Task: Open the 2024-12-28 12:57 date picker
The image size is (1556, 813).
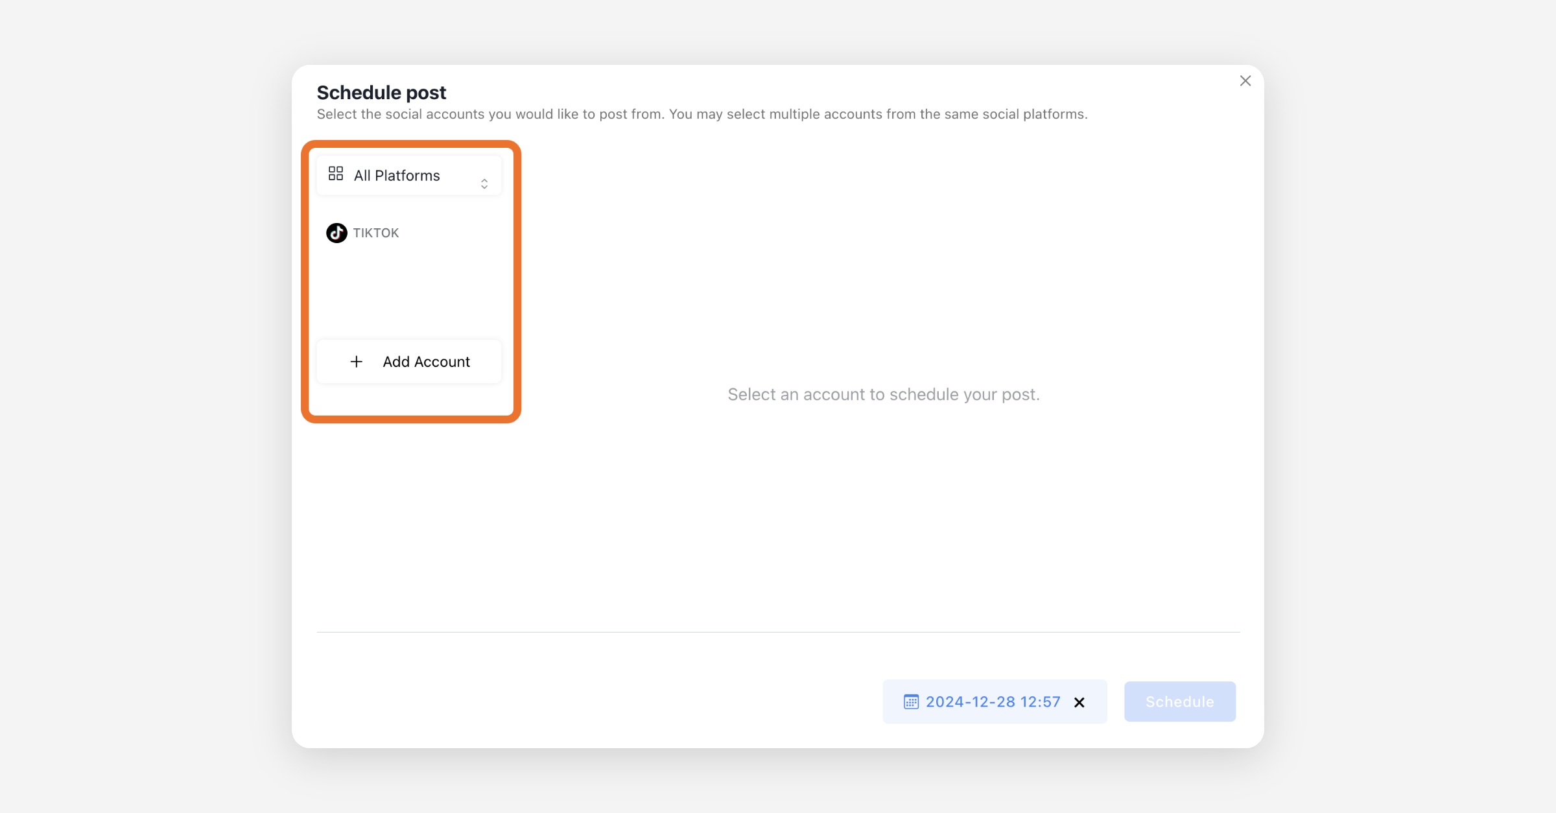Action: (x=993, y=702)
